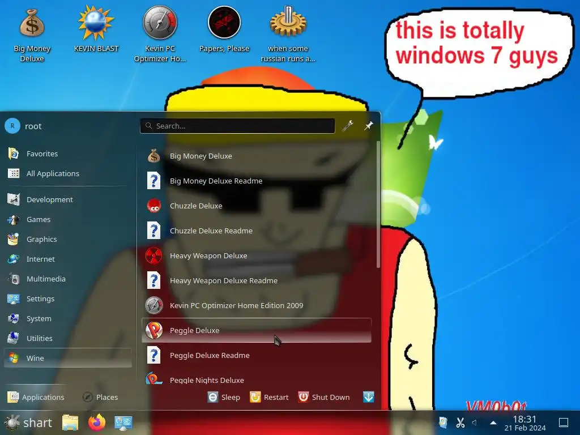Open the file manager taskbar icon
This screenshot has height=435, width=580.
pyautogui.click(x=70, y=423)
